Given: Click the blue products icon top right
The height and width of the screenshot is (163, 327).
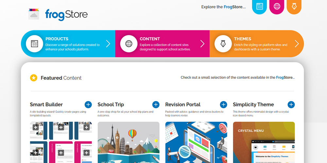Looking at the screenshot, I should tap(259, 7).
